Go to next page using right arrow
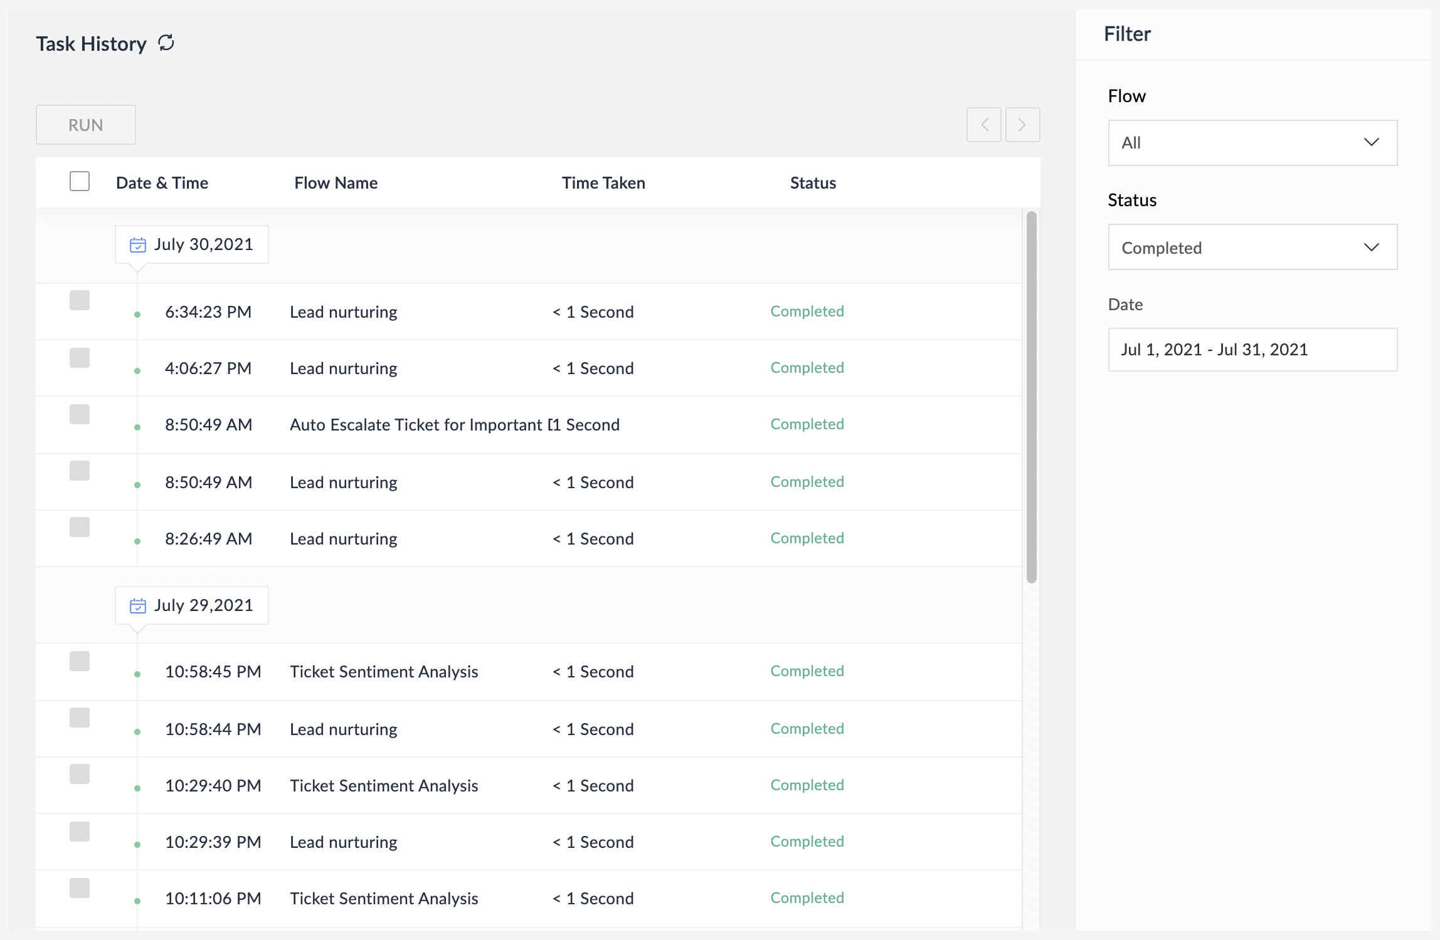 (x=1022, y=125)
